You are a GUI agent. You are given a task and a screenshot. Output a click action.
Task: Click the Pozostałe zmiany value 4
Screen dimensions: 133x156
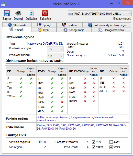click(x=88, y=142)
